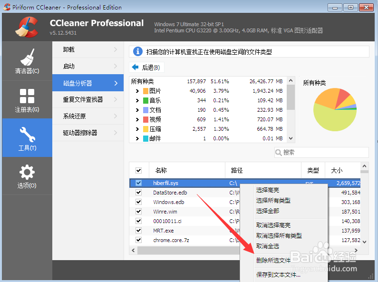Open Drive Wiper (驱动器擦除器)
The image size is (378, 282).
[x=88, y=133]
